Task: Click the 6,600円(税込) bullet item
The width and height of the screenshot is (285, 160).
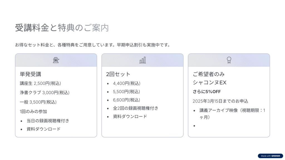Action: pyautogui.click(x=126, y=100)
